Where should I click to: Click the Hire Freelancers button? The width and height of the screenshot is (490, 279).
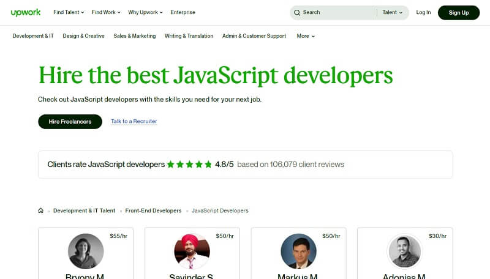[70, 122]
